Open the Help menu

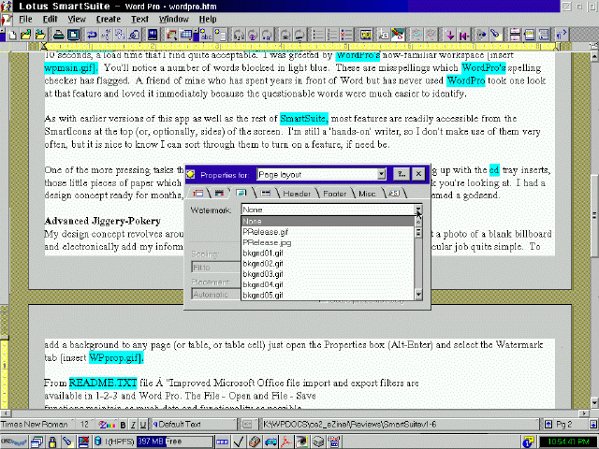(208, 19)
